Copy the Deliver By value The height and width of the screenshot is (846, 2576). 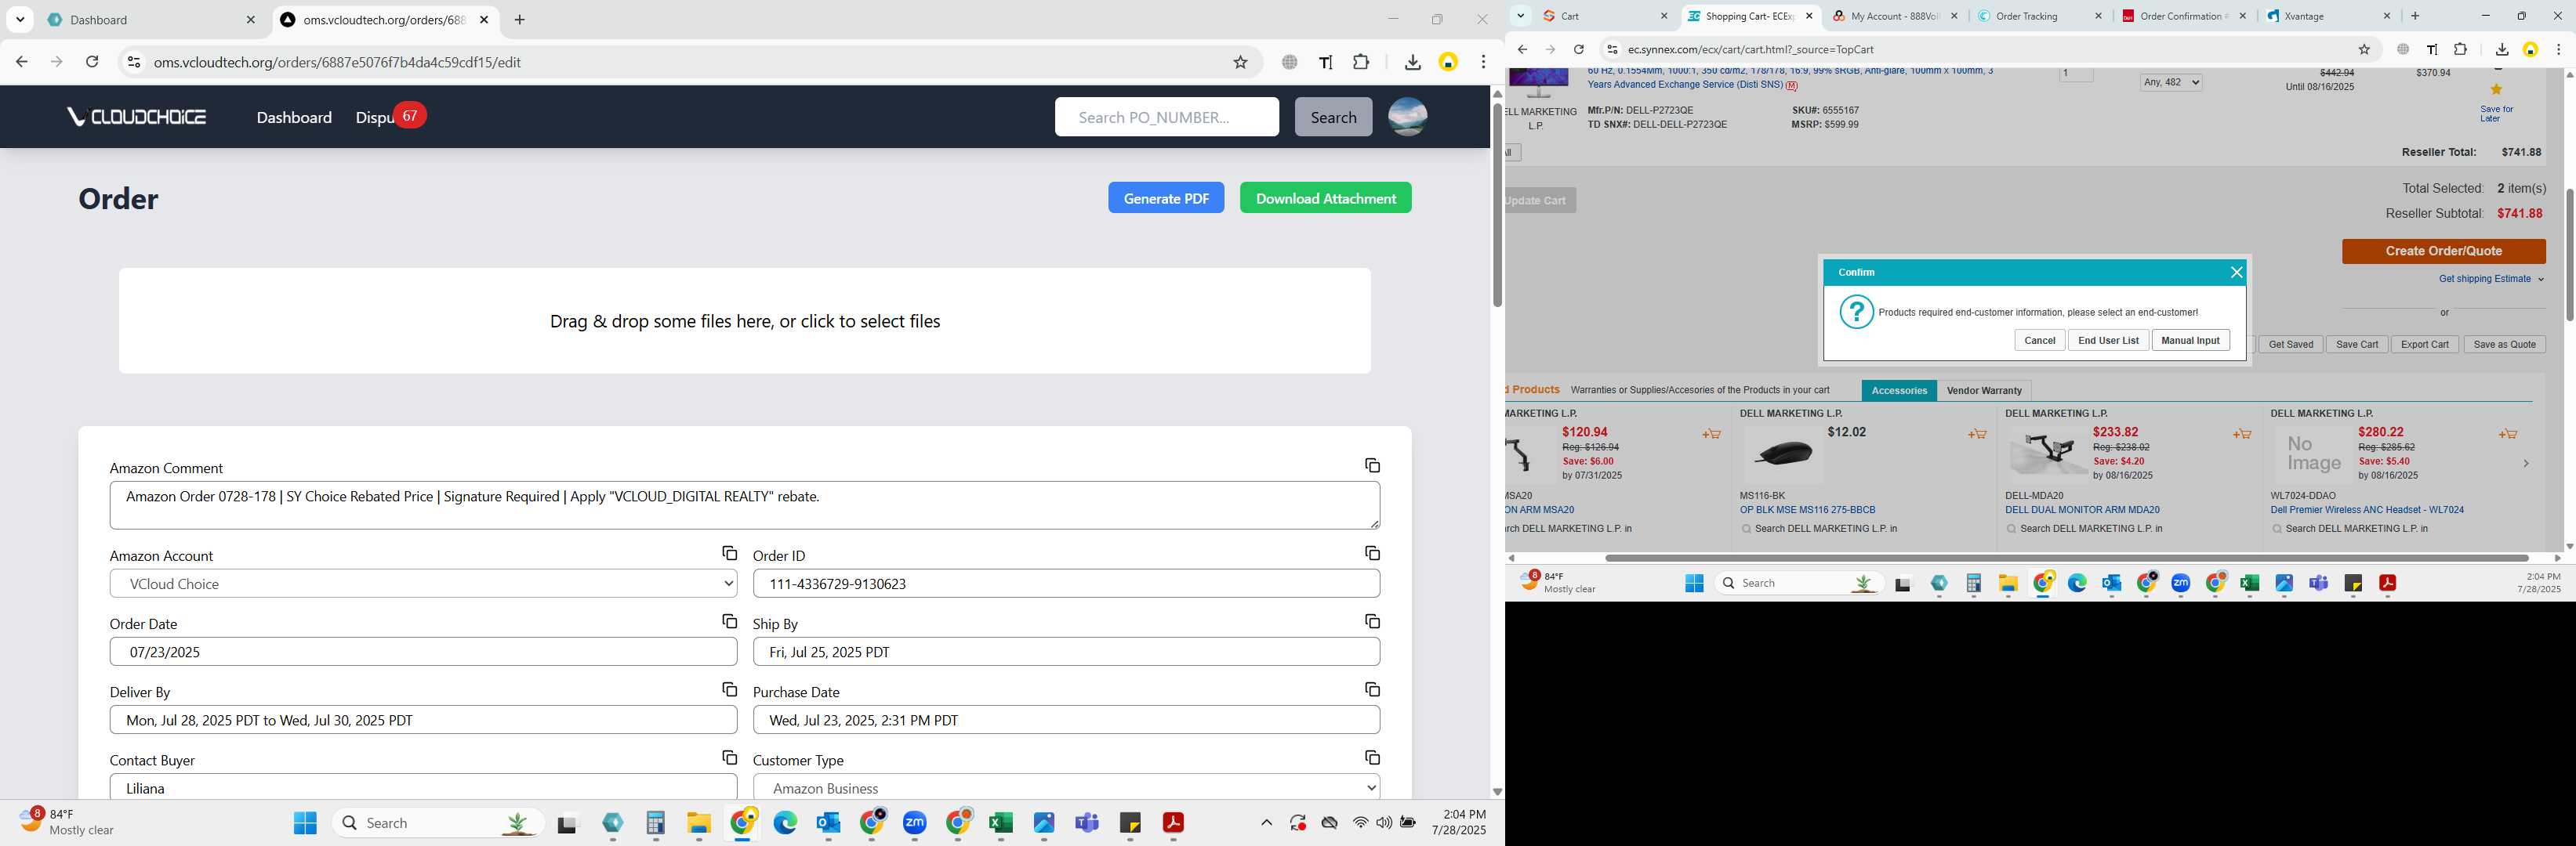(x=729, y=689)
